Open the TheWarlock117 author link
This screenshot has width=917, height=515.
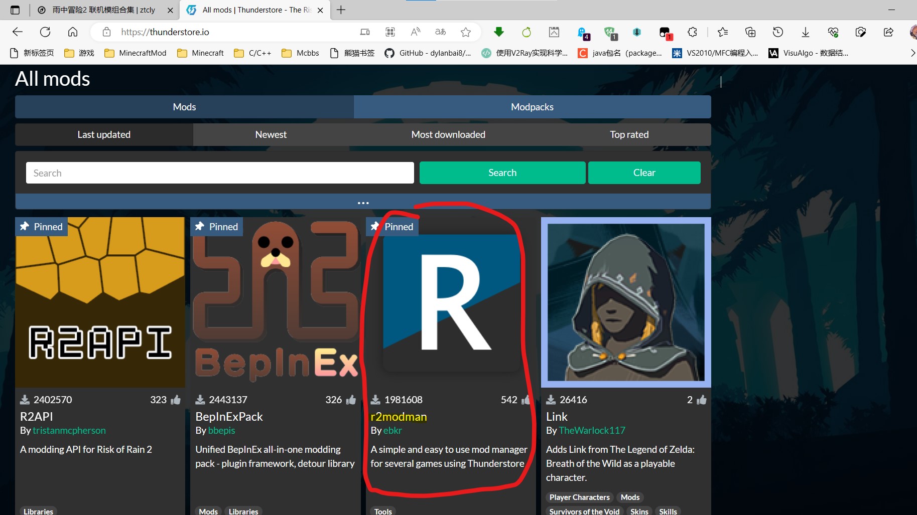pyautogui.click(x=592, y=430)
